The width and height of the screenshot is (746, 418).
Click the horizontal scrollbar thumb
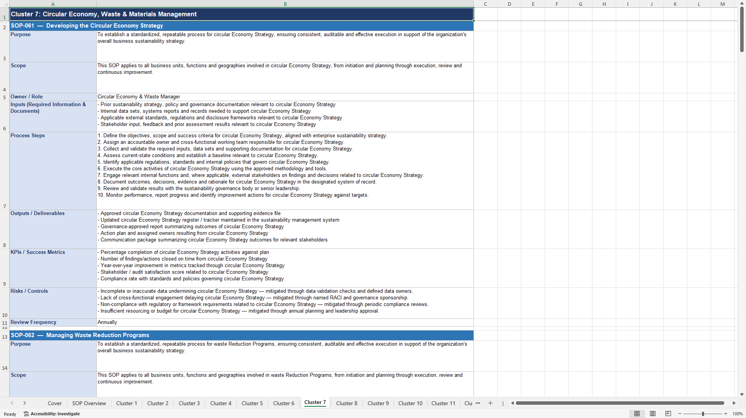(x=620, y=403)
